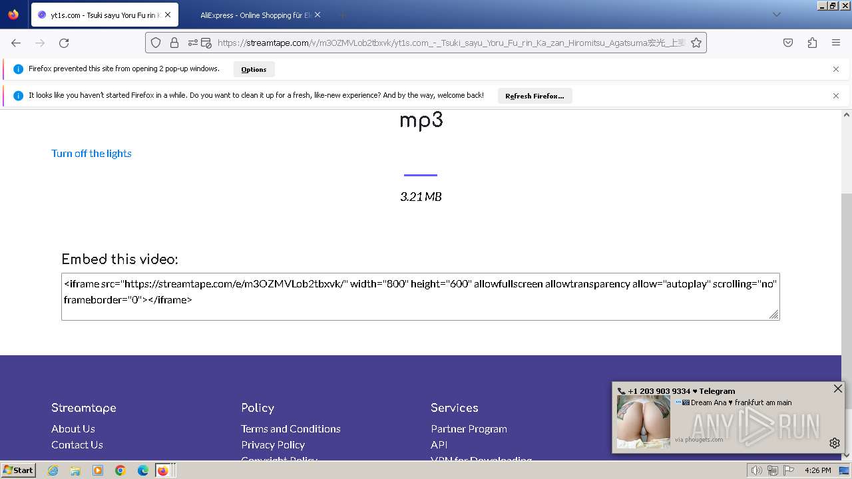Open File Explorer from taskbar
The image size is (852, 479).
click(x=75, y=470)
